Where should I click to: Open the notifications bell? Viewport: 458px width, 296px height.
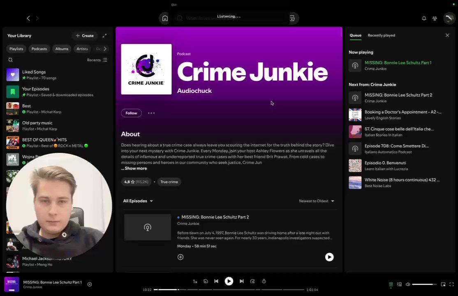[424, 18]
